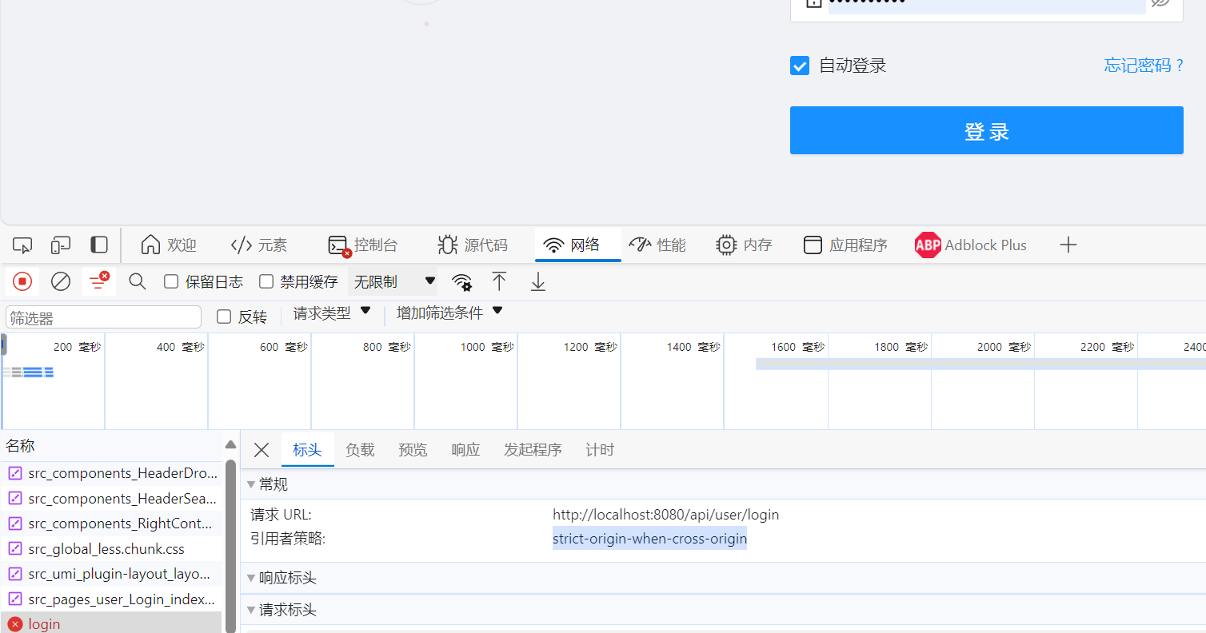This screenshot has width=1206, height=633.
Task: Open the 增加筛选条件 dropdown
Action: tap(449, 313)
